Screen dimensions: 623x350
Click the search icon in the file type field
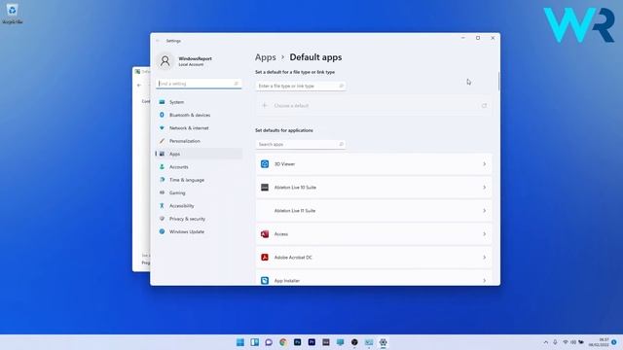point(341,86)
